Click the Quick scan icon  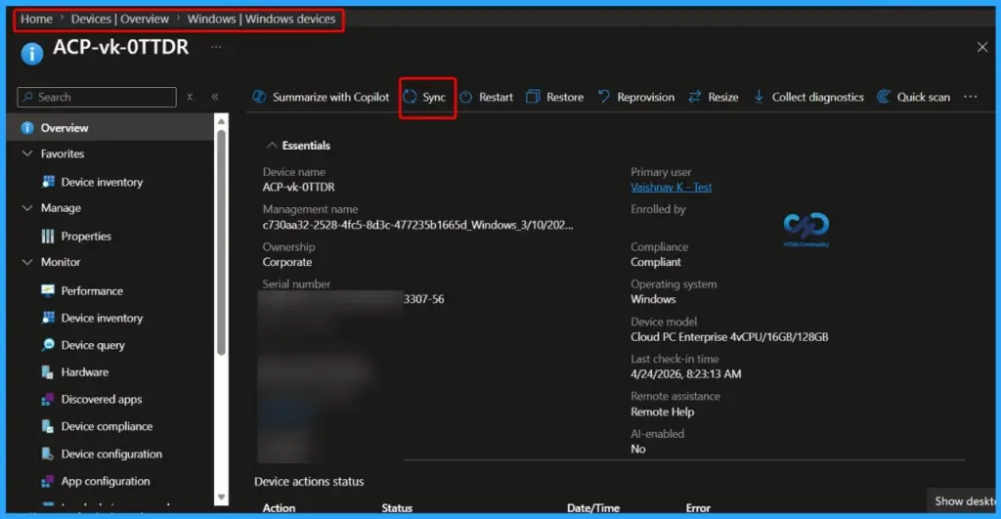click(x=884, y=97)
